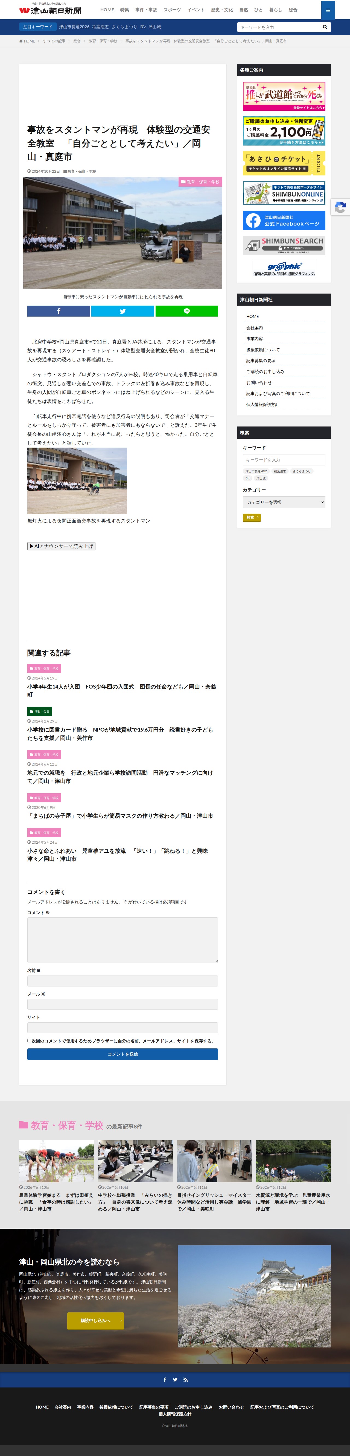
Task: Share the article on Twitter
Action: coord(122,311)
